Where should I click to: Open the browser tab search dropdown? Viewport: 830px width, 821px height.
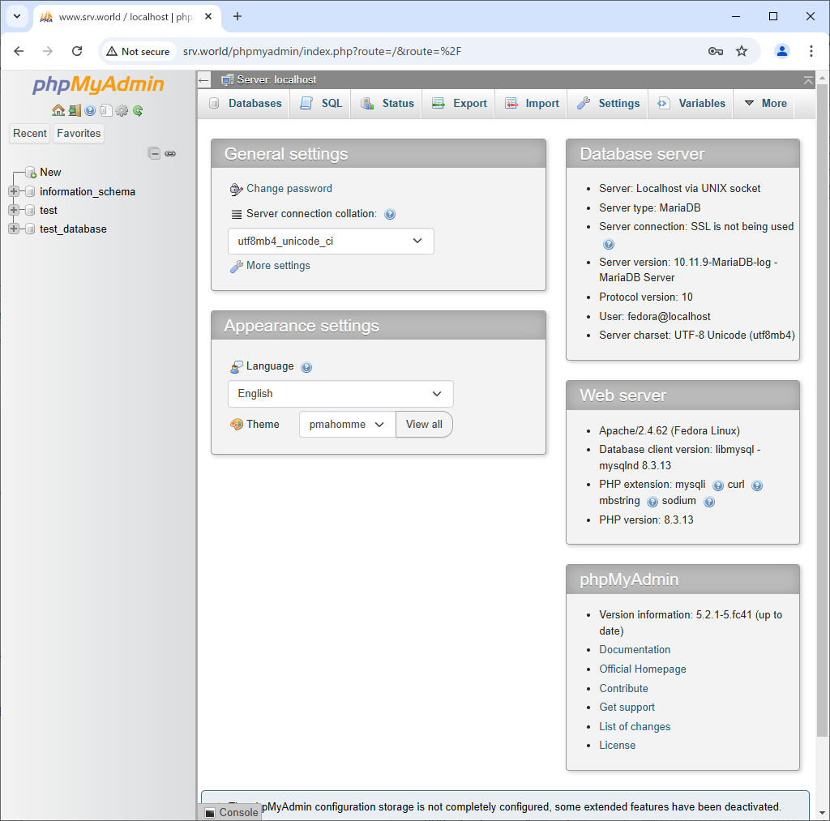pyautogui.click(x=17, y=16)
